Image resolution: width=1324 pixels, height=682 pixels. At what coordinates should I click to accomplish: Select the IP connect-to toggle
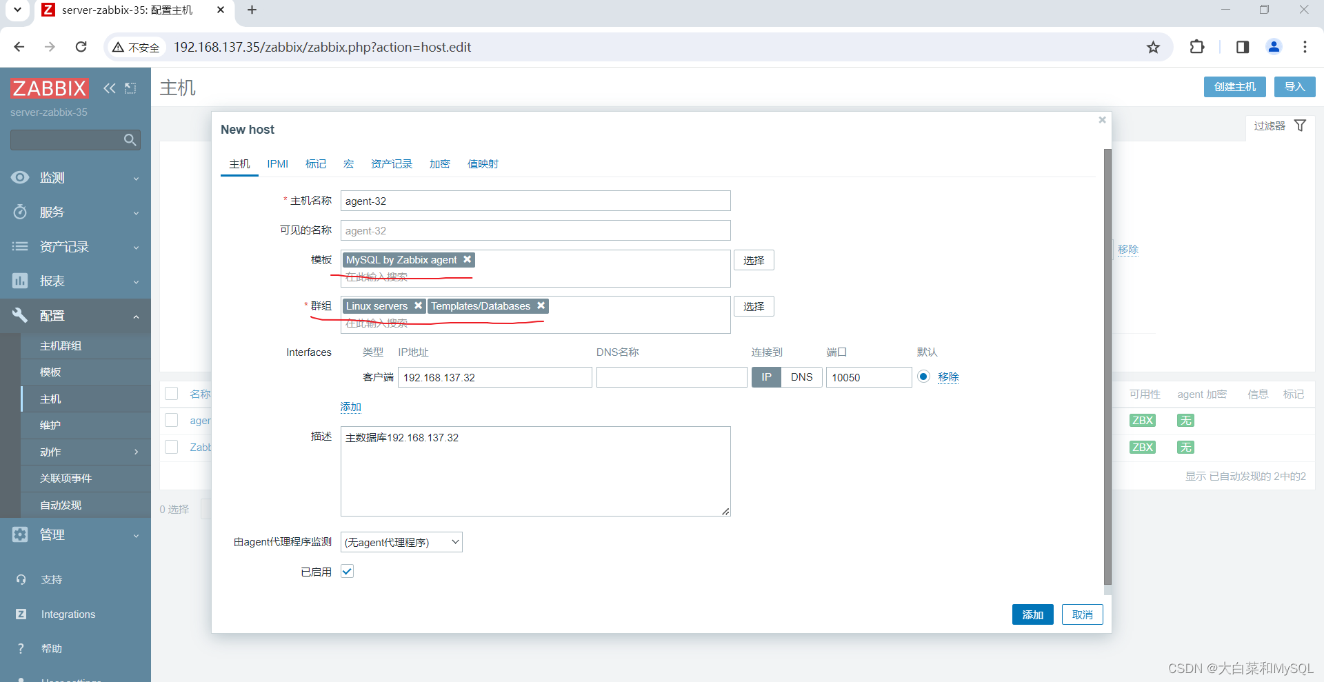point(766,377)
